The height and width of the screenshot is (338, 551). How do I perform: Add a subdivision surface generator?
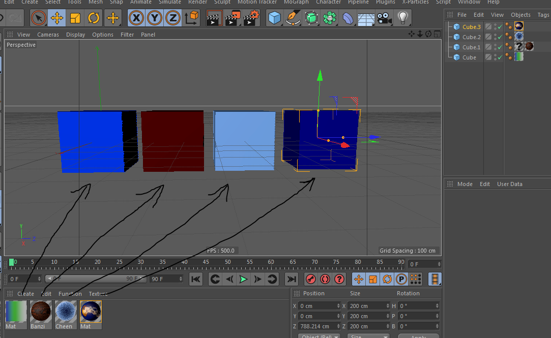[311, 18]
